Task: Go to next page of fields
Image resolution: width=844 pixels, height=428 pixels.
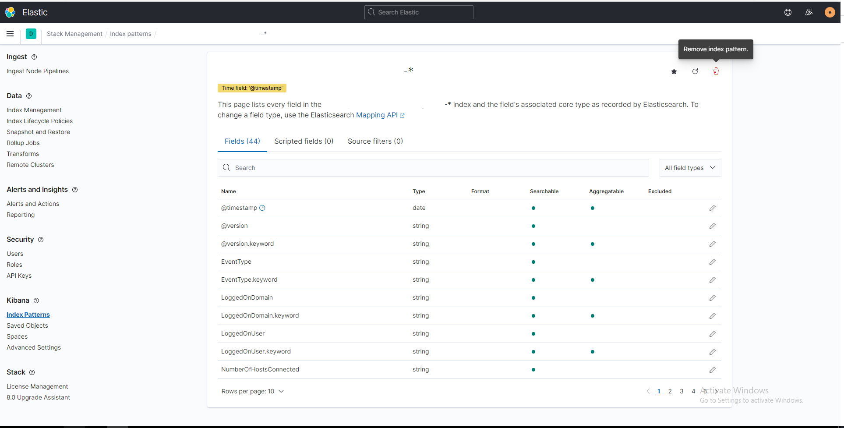Action: click(717, 391)
